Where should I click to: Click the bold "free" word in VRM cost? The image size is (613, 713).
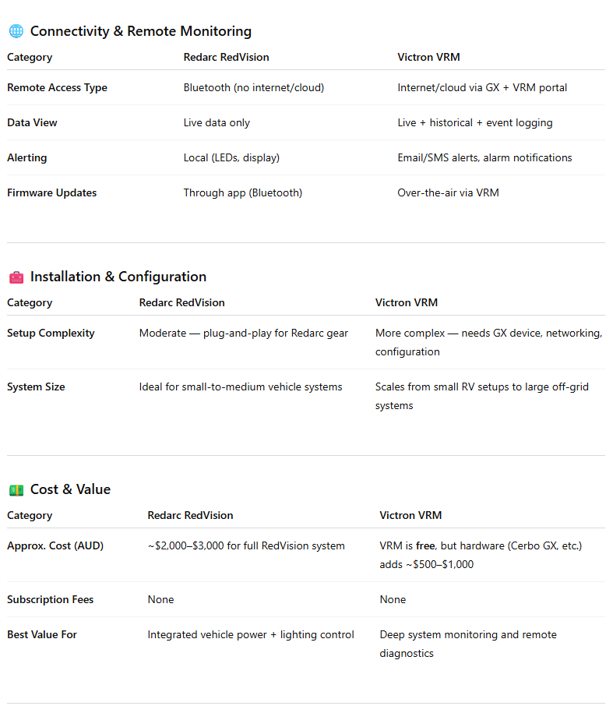click(425, 546)
